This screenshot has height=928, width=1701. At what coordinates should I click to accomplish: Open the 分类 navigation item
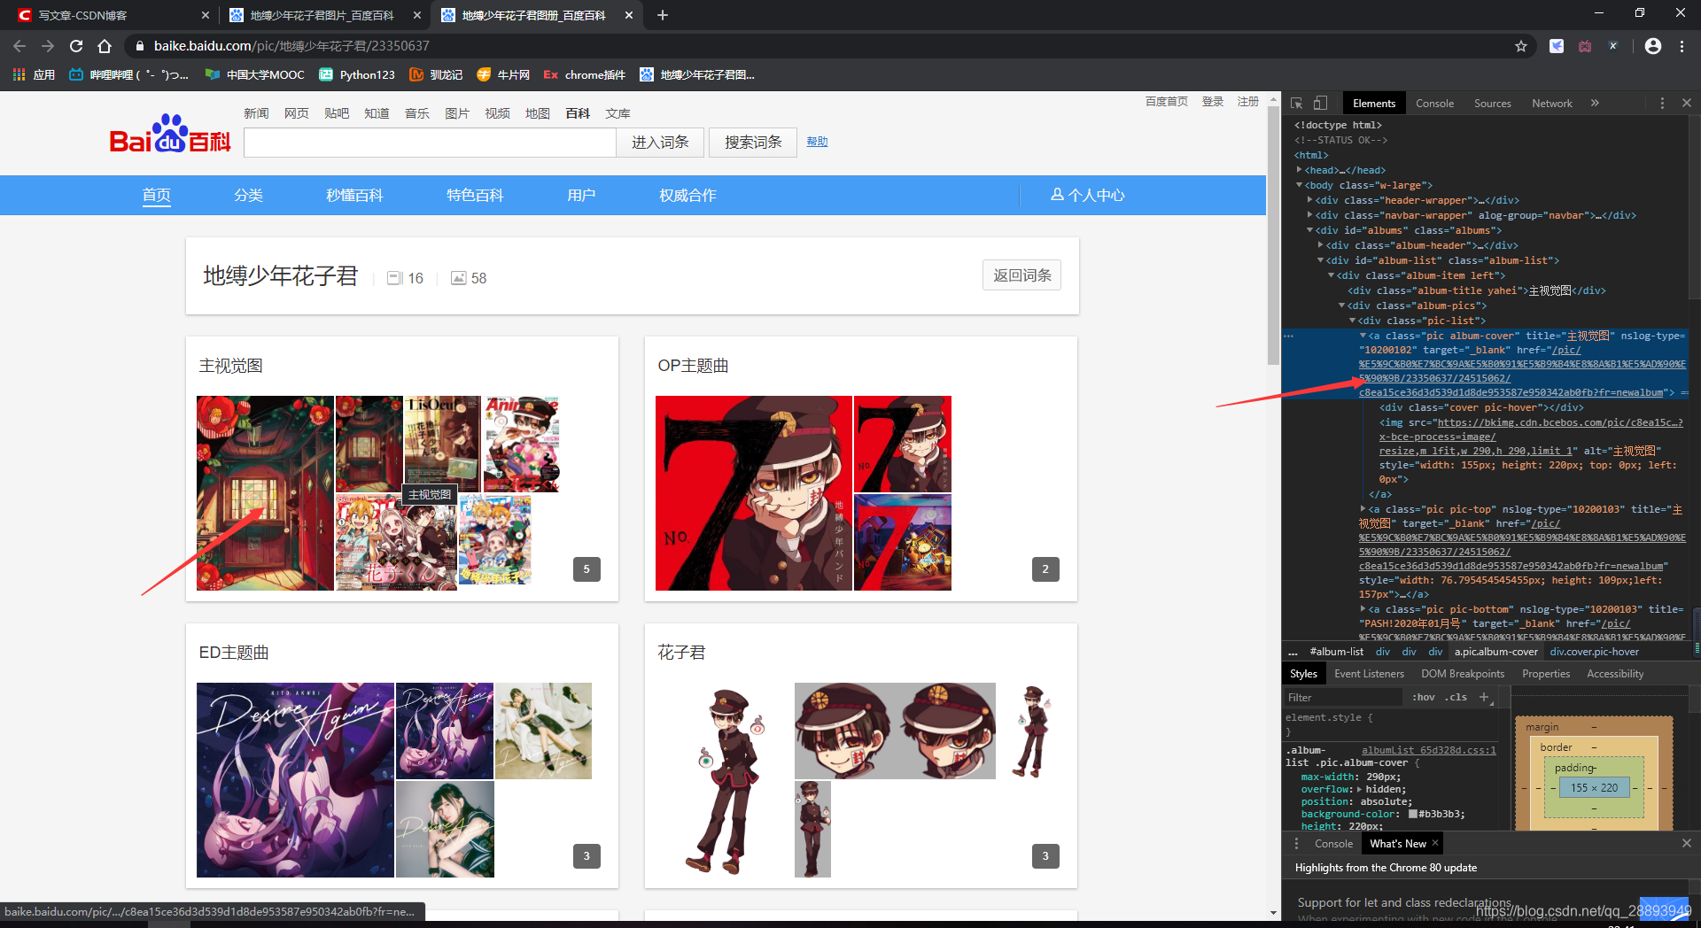(x=248, y=195)
